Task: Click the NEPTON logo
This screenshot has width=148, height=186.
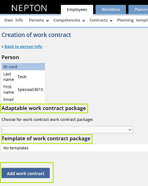Action: point(29,8)
